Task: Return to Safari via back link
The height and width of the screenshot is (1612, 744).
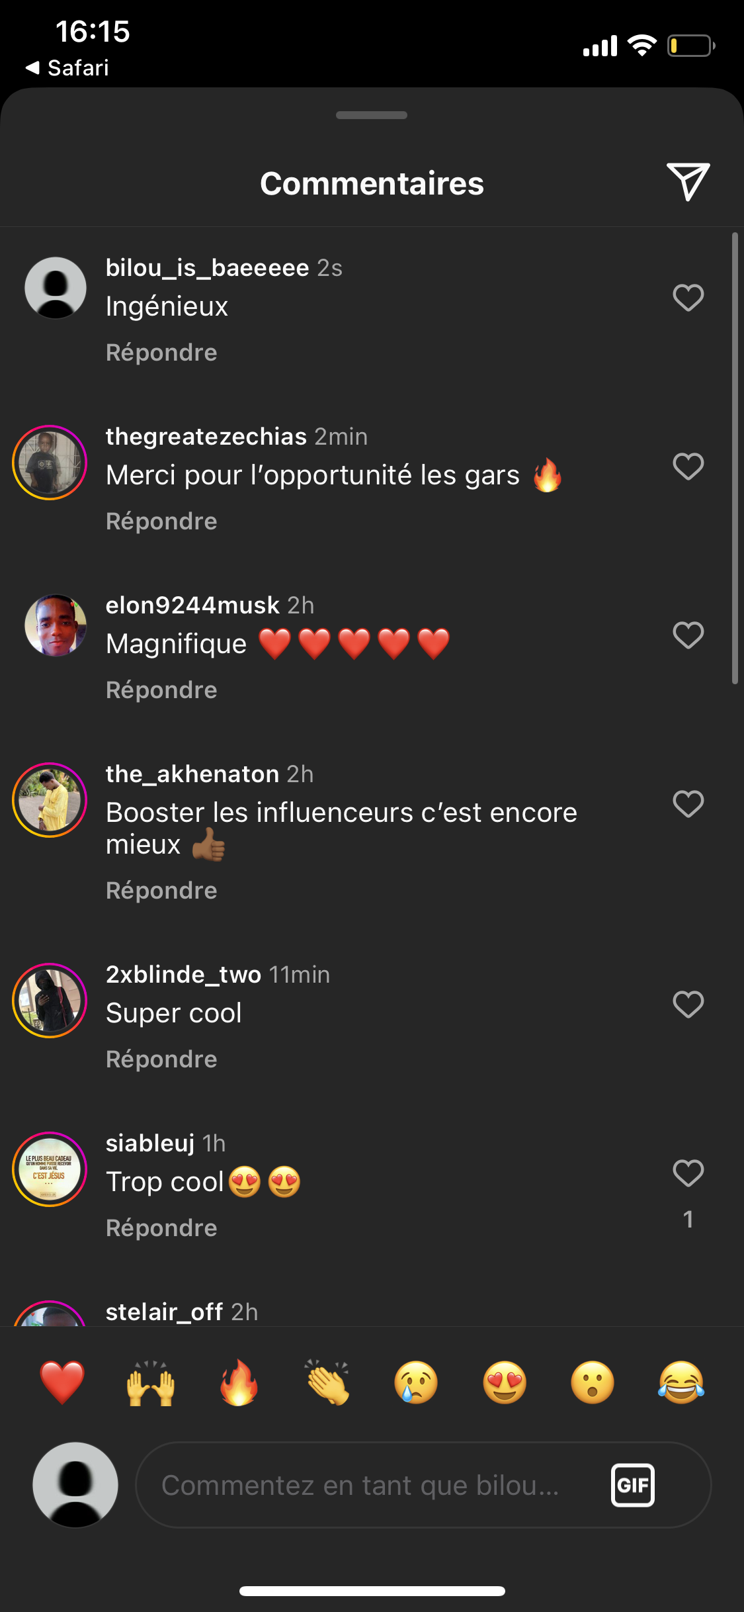Action: 67,67
